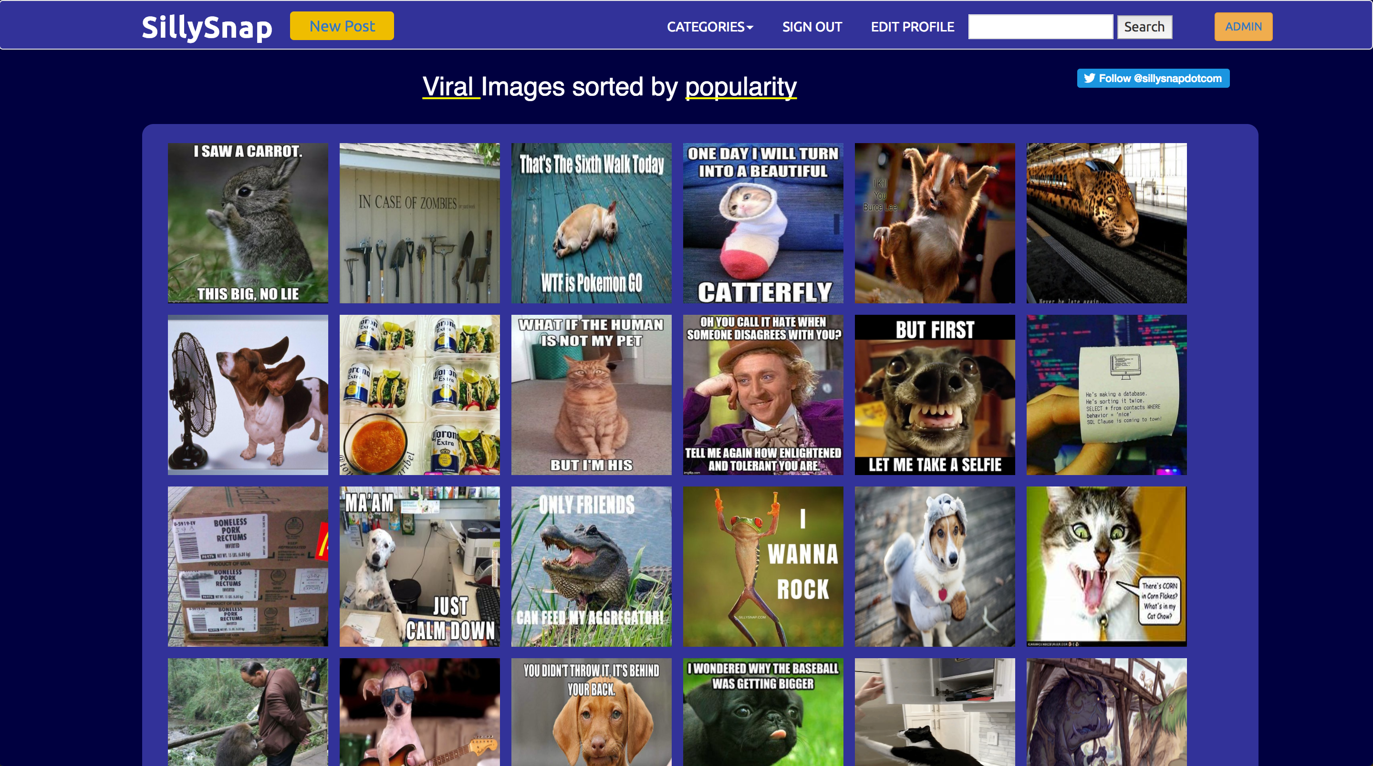Open Let Me Take A Selfie meme
The image size is (1373, 766).
pyautogui.click(x=935, y=394)
